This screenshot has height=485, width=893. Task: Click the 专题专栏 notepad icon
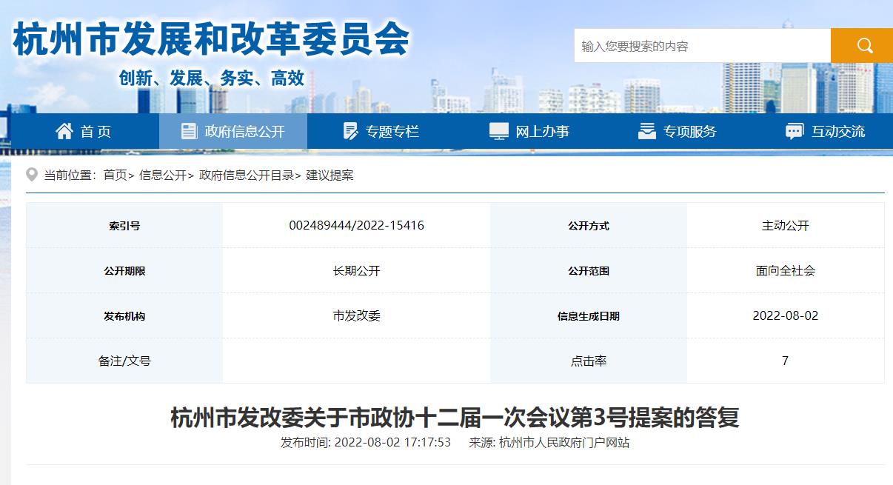pyautogui.click(x=350, y=131)
